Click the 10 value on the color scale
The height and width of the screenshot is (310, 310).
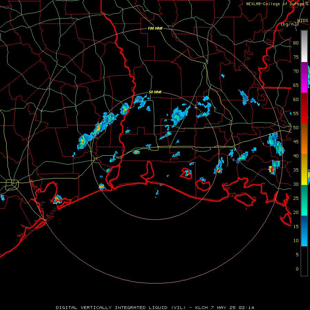tap(296, 241)
